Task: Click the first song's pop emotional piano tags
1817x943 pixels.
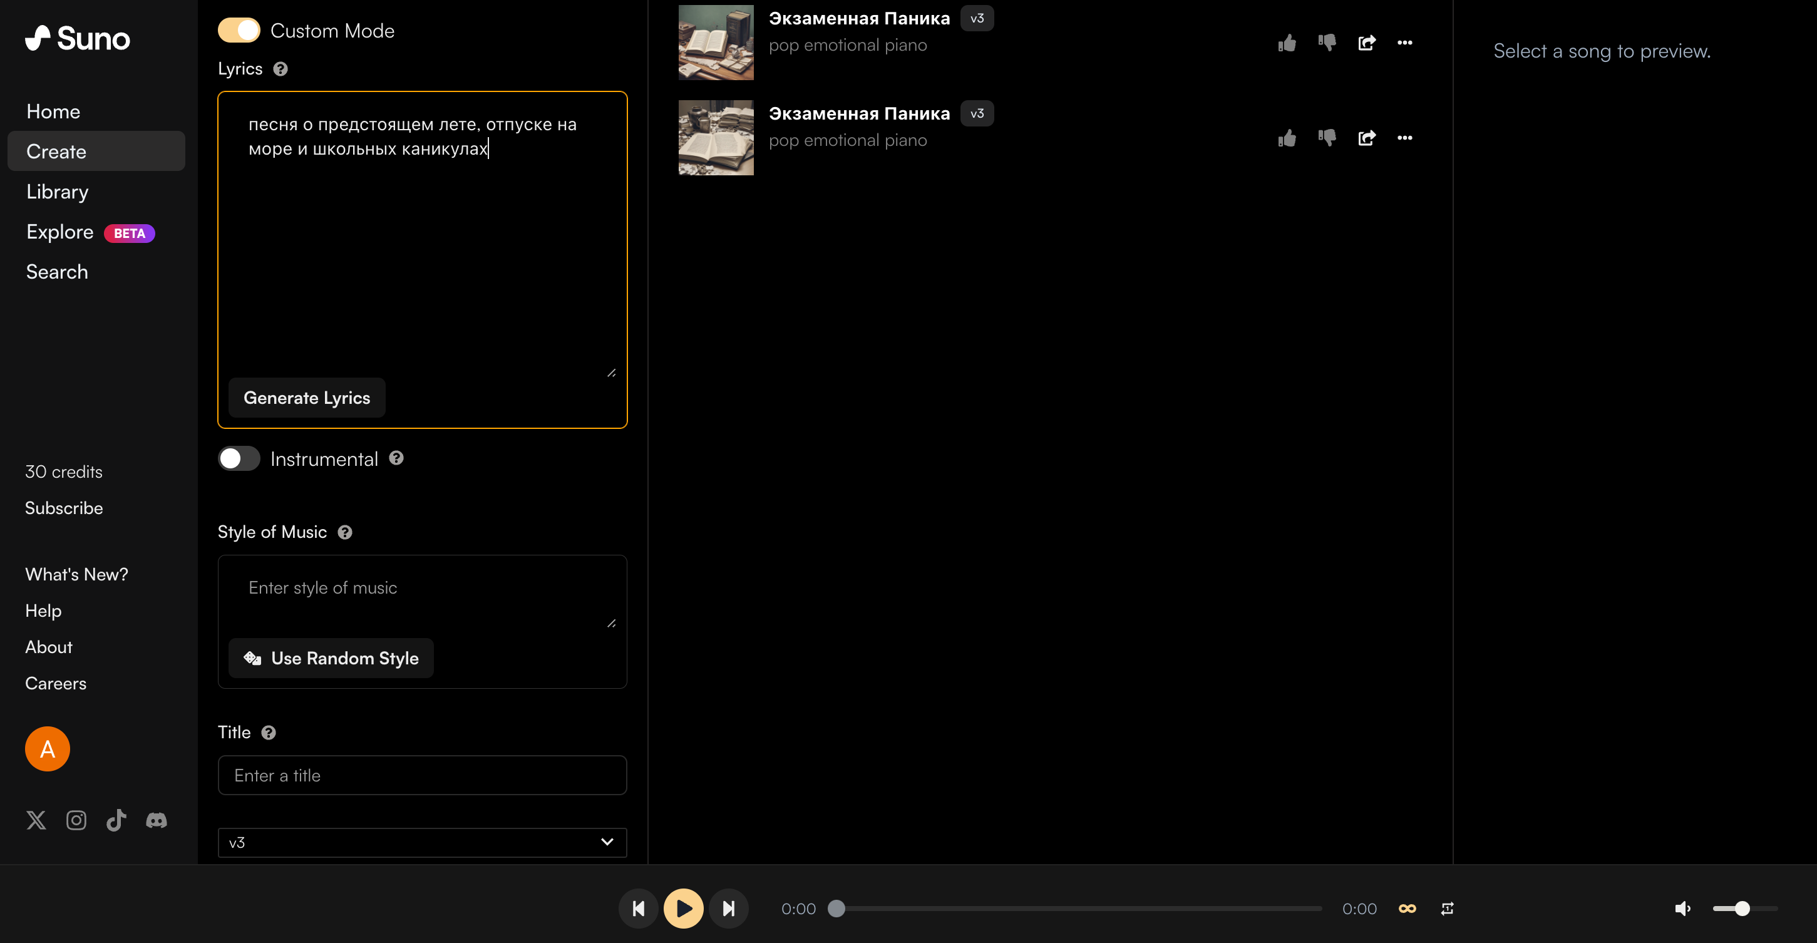Action: click(x=848, y=46)
